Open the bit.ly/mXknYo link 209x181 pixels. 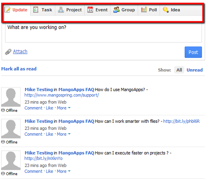tap(44, 158)
